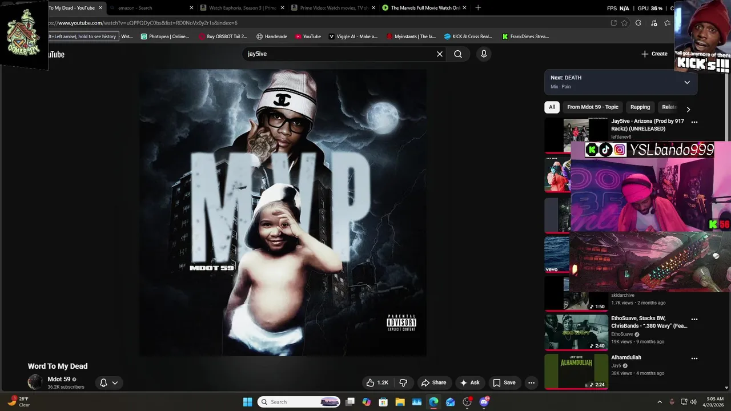This screenshot has height=411, width=731.
Task: Dislike the Word To My Dead video
Action: tap(403, 382)
